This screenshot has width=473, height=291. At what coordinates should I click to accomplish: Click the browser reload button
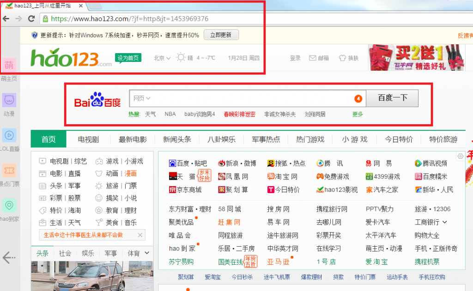[31, 19]
